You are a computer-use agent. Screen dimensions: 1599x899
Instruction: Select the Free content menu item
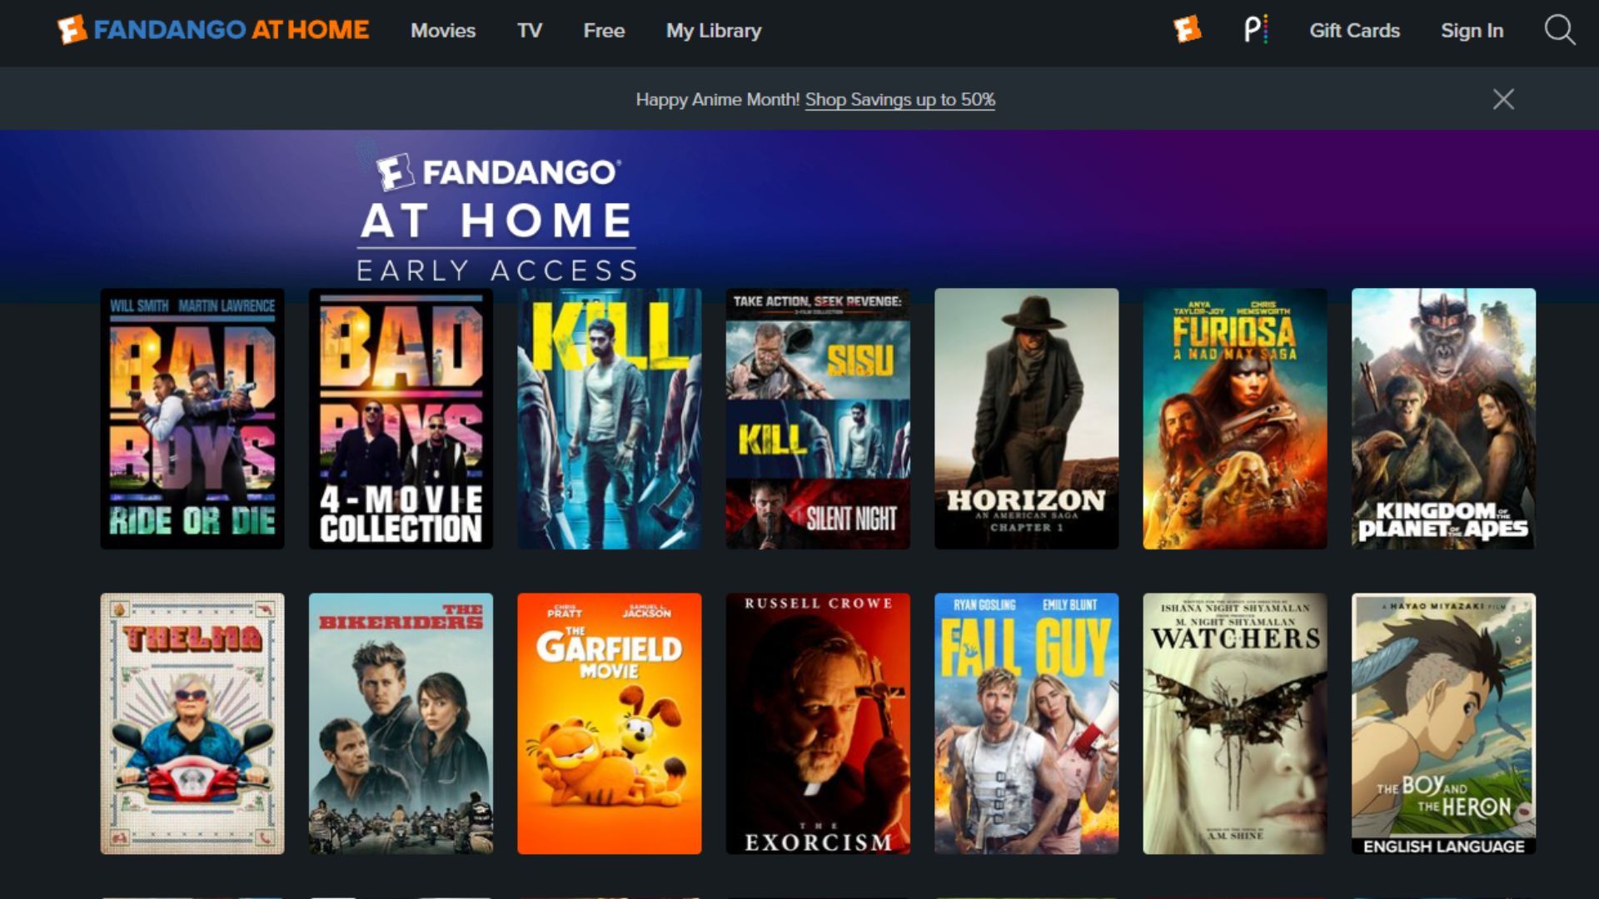click(603, 31)
